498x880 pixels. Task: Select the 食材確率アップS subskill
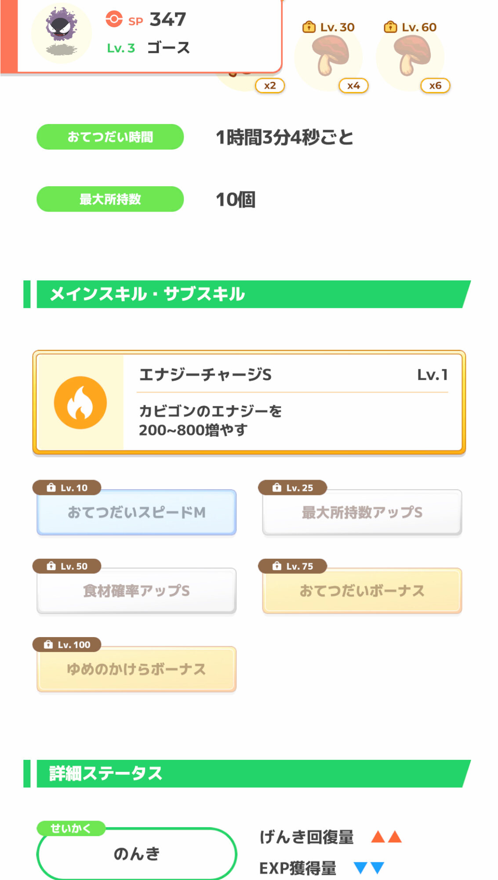pos(137,591)
